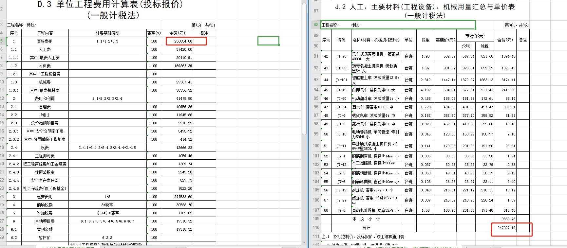Select the J.2 人工、主要材料 title in right sheet

(x=425, y=11)
